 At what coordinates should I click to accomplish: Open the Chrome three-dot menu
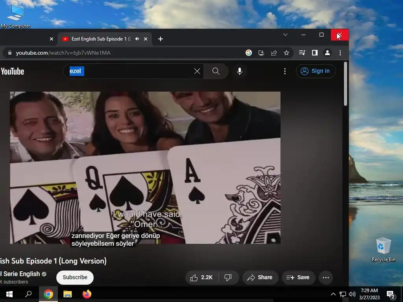pyautogui.click(x=340, y=53)
